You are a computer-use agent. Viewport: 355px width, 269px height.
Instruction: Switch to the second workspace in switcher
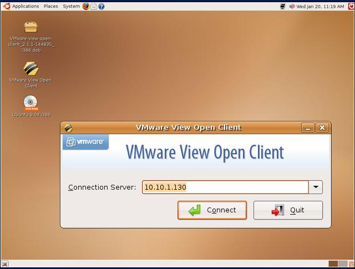pos(343,264)
